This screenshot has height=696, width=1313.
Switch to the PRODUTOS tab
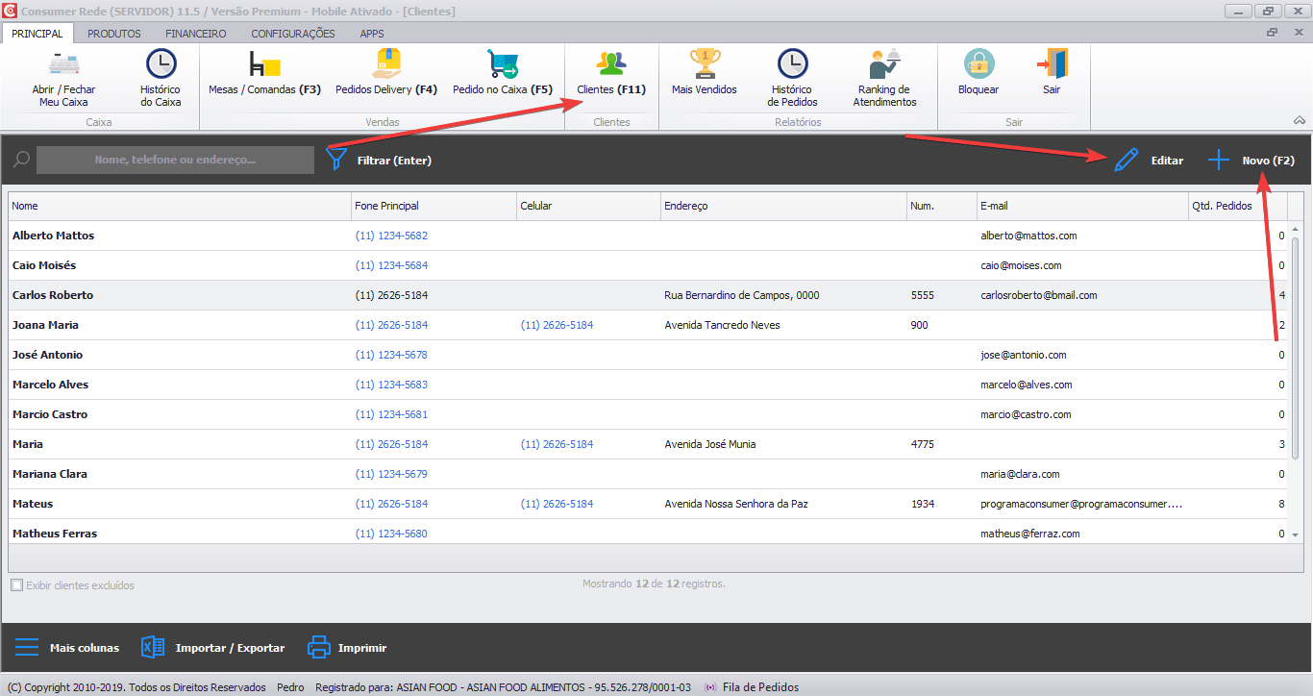coord(114,34)
